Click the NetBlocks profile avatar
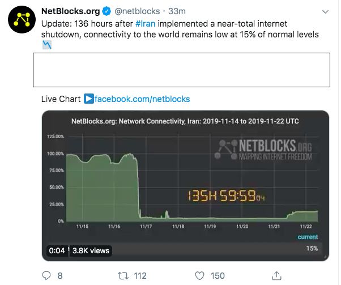Screen dimensions: 341x285 pyautogui.click(x=22, y=20)
